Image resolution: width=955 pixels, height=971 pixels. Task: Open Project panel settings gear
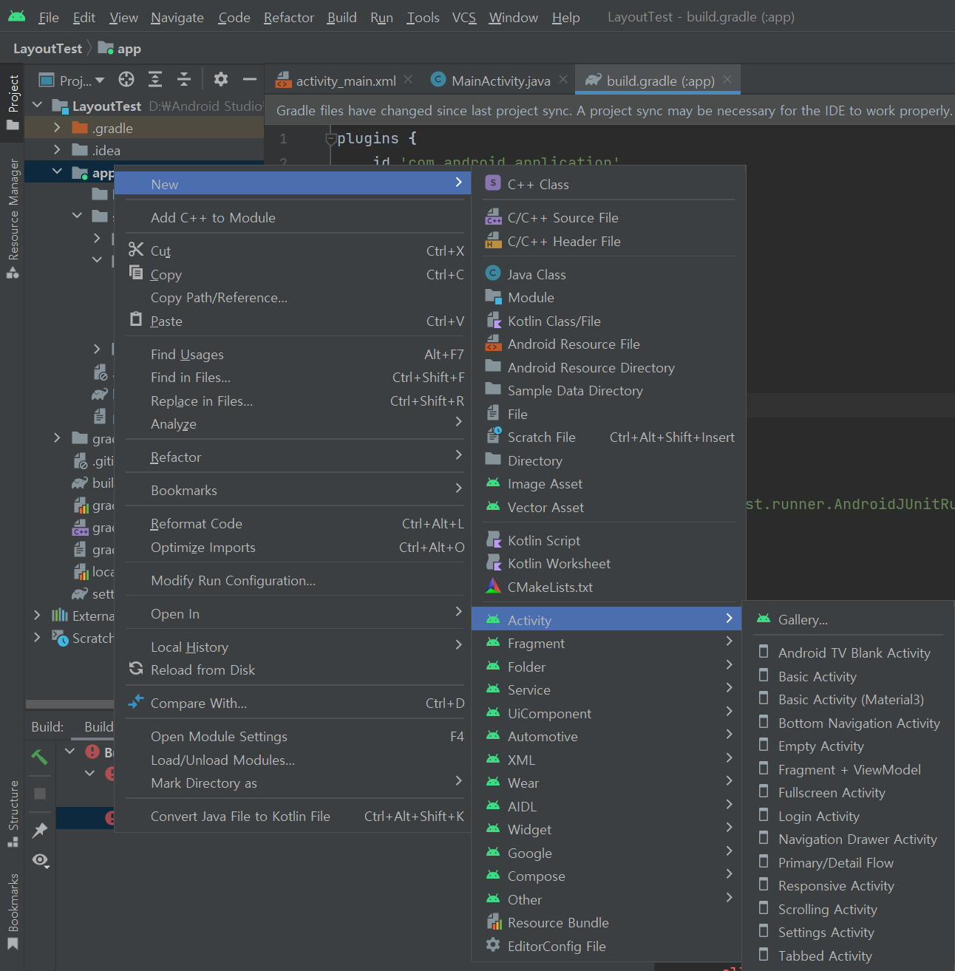[220, 80]
